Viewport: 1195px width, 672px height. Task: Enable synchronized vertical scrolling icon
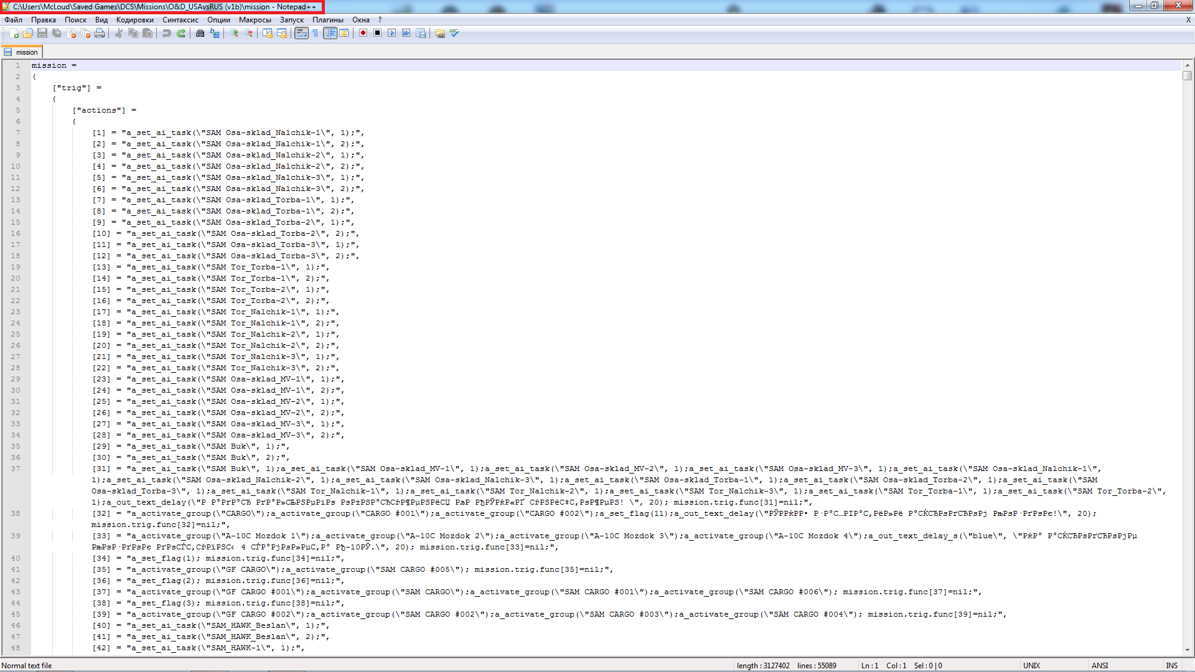click(268, 34)
